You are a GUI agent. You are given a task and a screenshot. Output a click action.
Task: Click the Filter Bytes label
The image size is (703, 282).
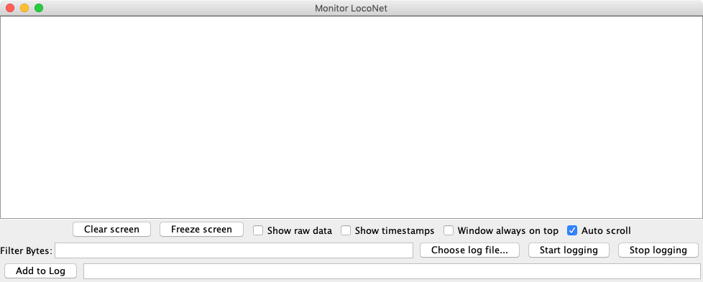[x=27, y=250]
